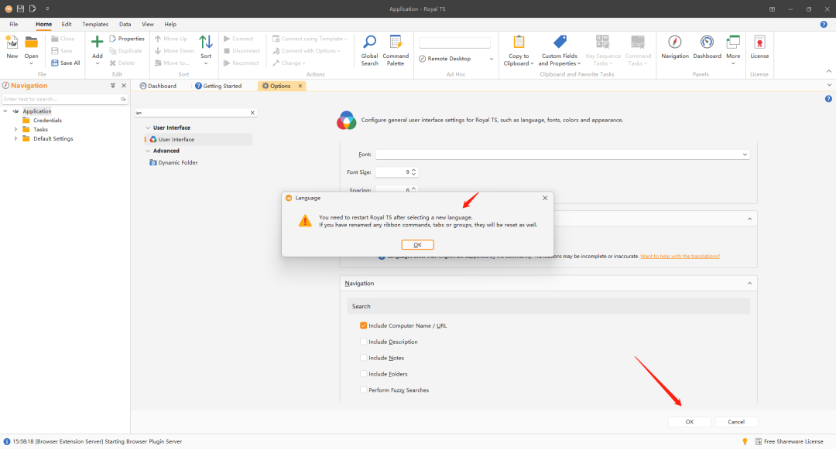Enable the Include Folders checkbox
Screen dimensions: 836x449
(364, 374)
